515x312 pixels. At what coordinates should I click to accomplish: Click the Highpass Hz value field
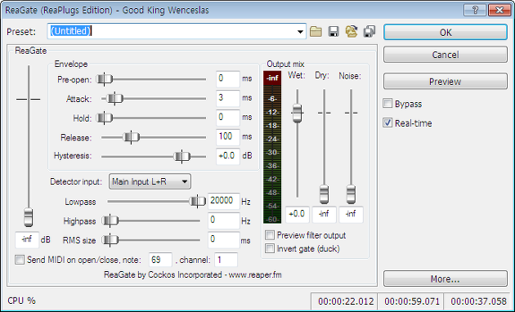(x=224, y=221)
